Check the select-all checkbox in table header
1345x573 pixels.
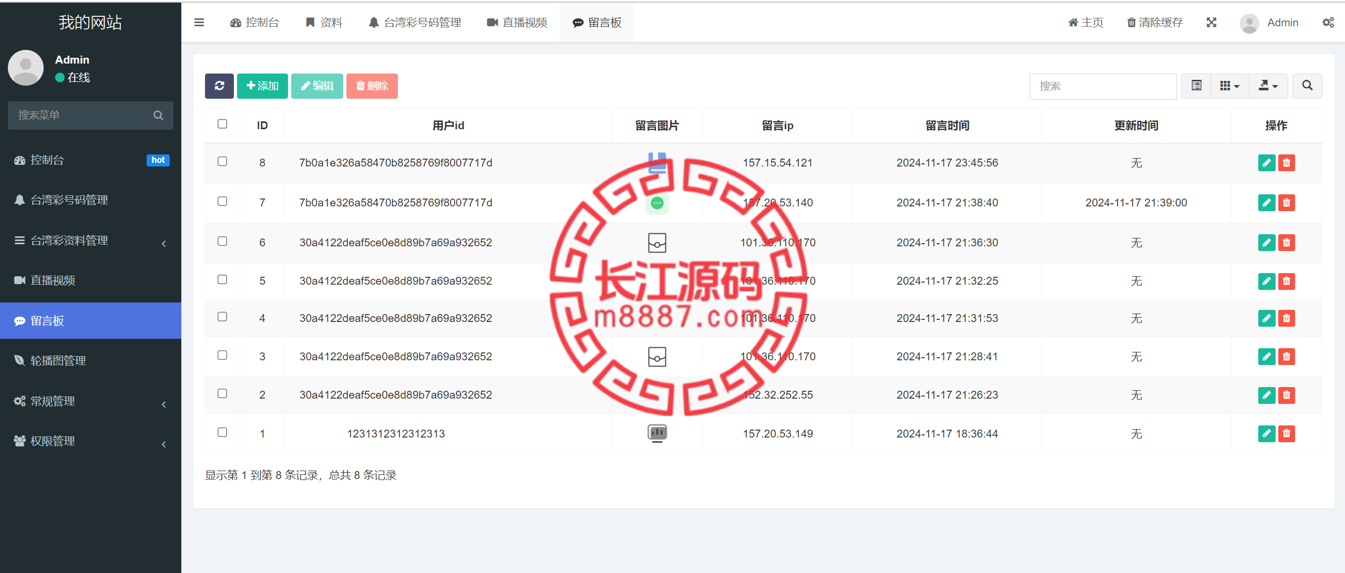222,124
